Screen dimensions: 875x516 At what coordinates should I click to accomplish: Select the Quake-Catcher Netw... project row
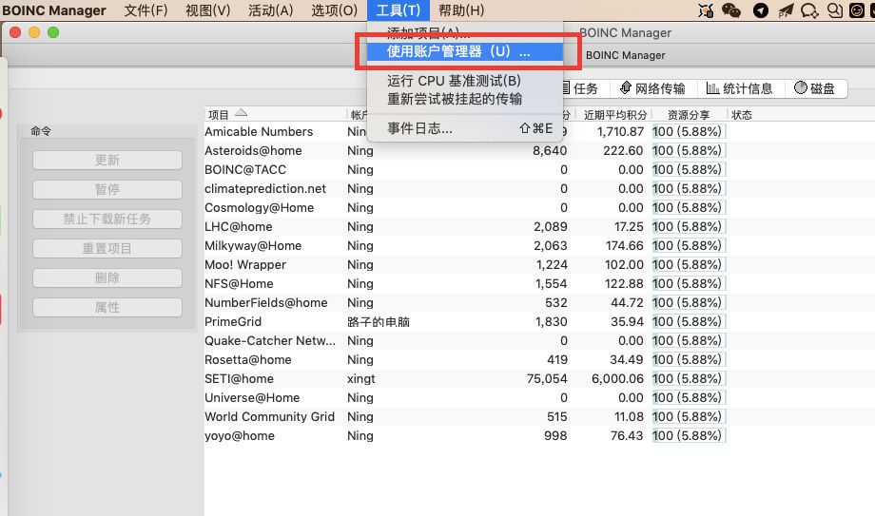pos(539,341)
